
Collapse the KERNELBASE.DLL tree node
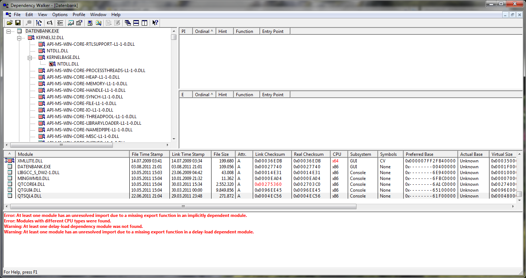[30, 58]
